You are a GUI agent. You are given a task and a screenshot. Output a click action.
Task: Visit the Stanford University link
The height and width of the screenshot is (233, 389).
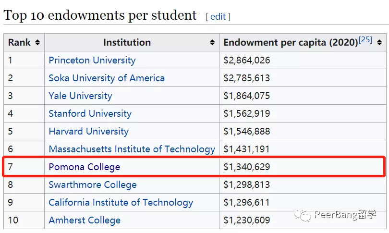point(90,114)
